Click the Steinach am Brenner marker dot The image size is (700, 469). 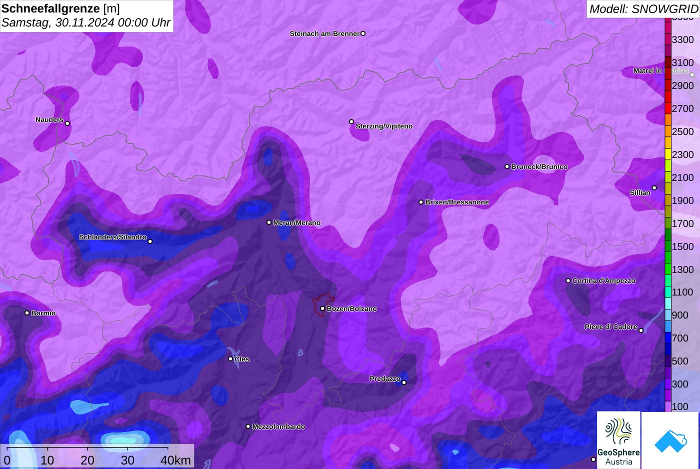(363, 33)
